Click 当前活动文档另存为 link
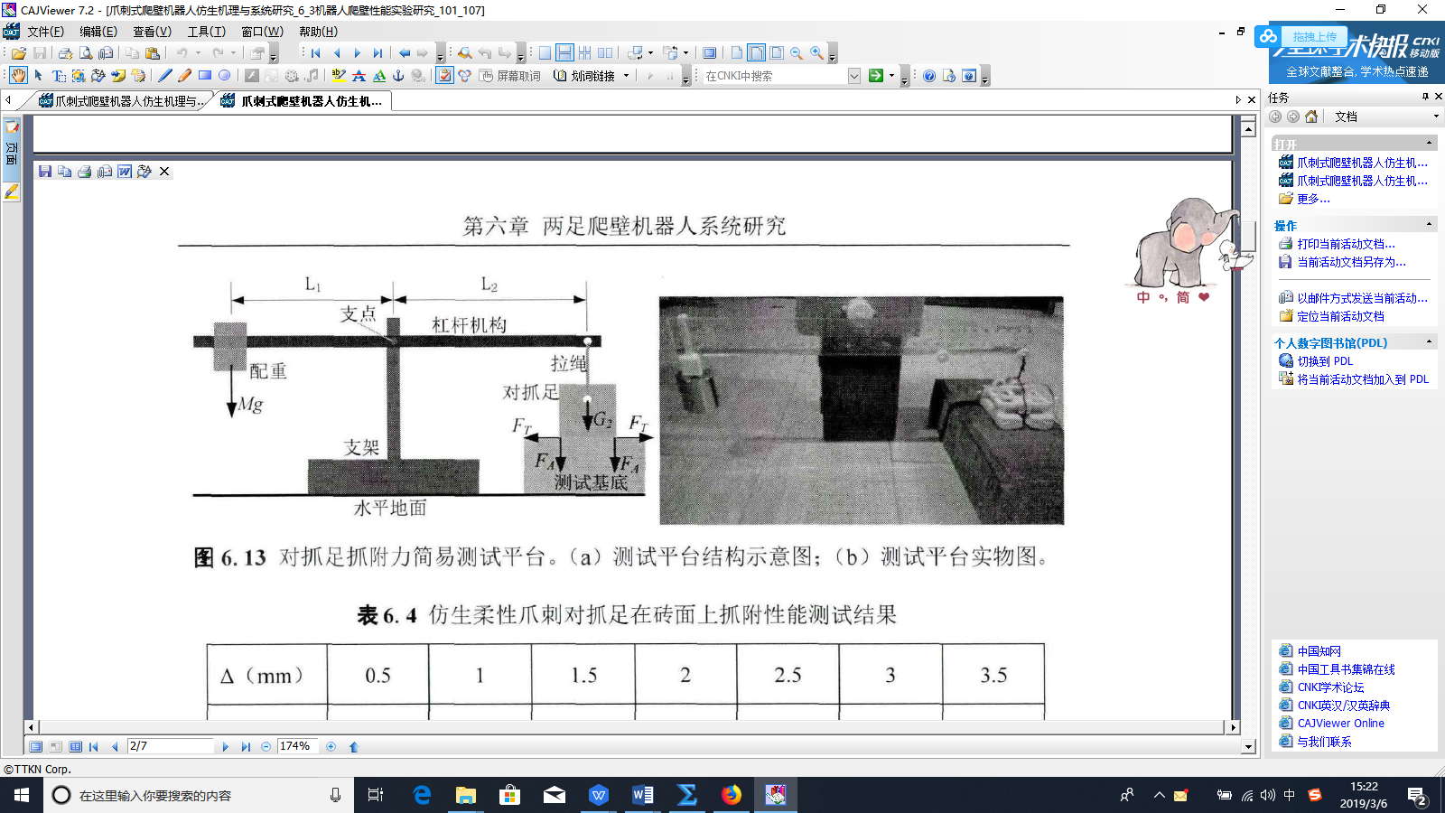Image resolution: width=1445 pixels, height=813 pixels. 1351,262
